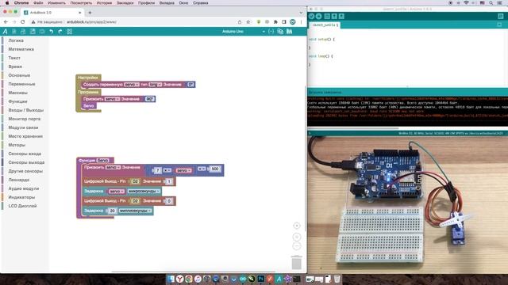Click the Servo function call block in Программа
Viewport: 508px width, 285px height.
point(89,106)
